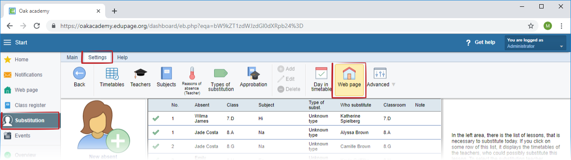Click the Substitution person icon in sidebar

click(x=8, y=120)
